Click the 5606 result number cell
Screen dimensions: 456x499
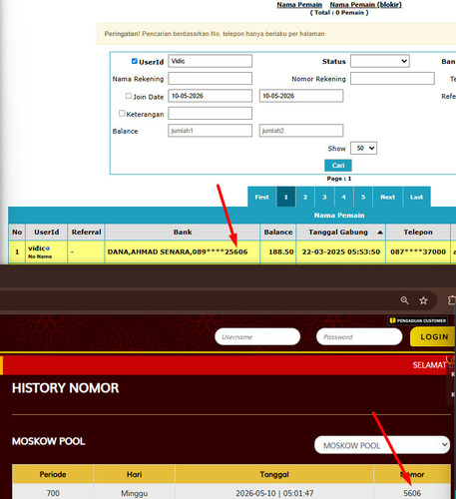click(412, 493)
